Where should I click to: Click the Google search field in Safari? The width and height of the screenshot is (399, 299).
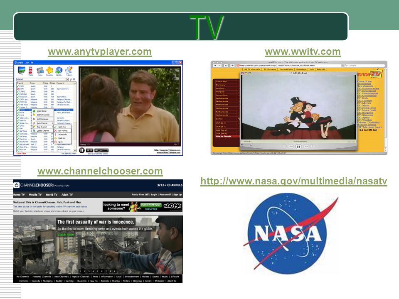click(364, 66)
